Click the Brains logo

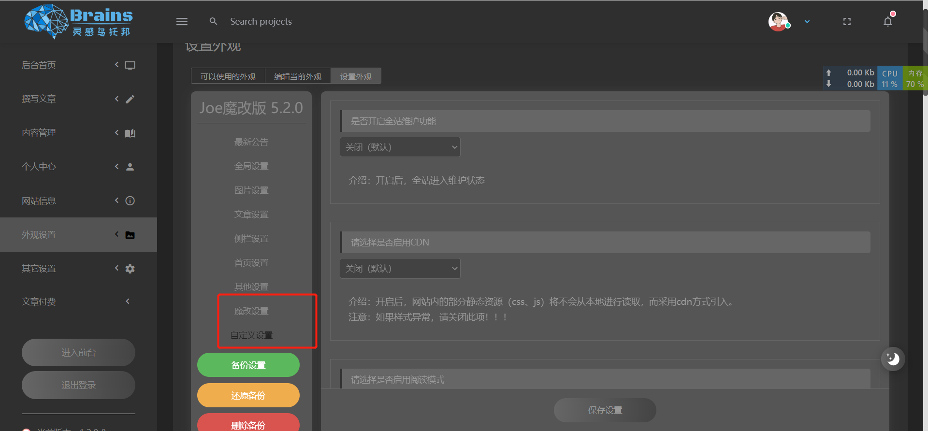(x=78, y=22)
